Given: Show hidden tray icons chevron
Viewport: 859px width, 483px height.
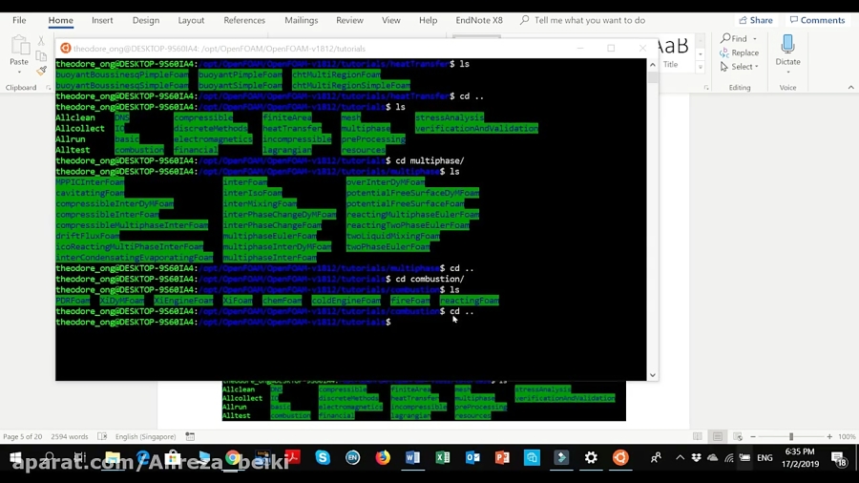Looking at the screenshot, I should (x=680, y=458).
